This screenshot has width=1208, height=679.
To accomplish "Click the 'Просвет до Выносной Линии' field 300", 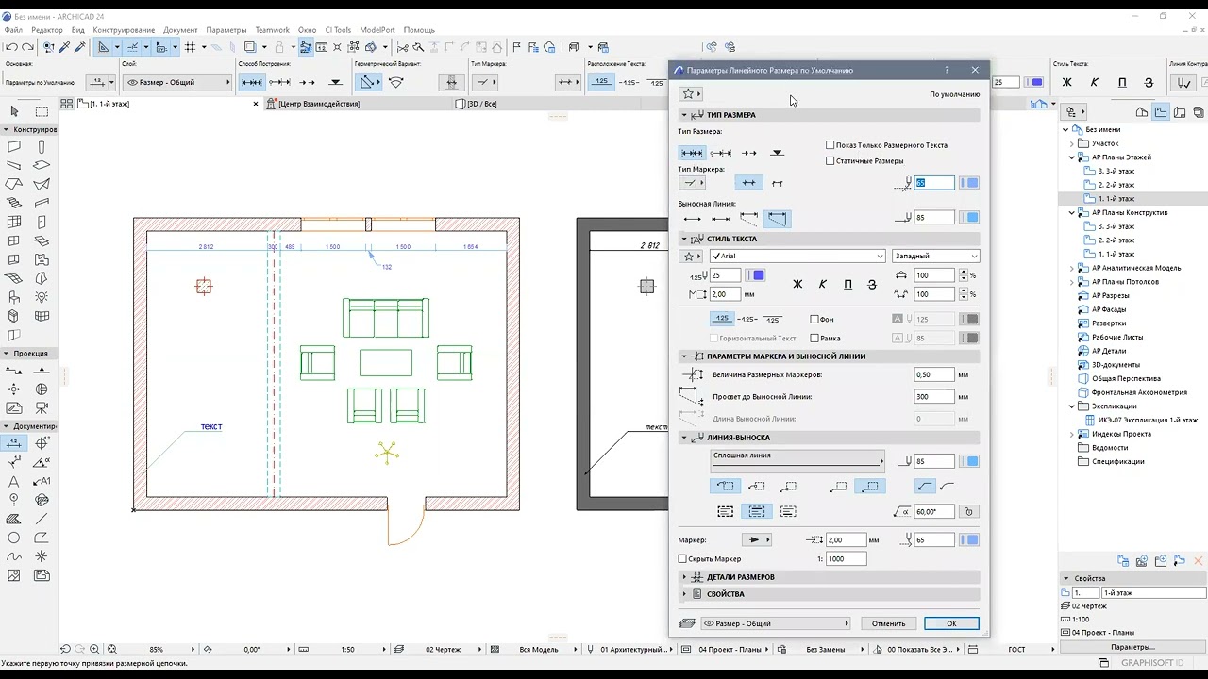I will tap(933, 397).
